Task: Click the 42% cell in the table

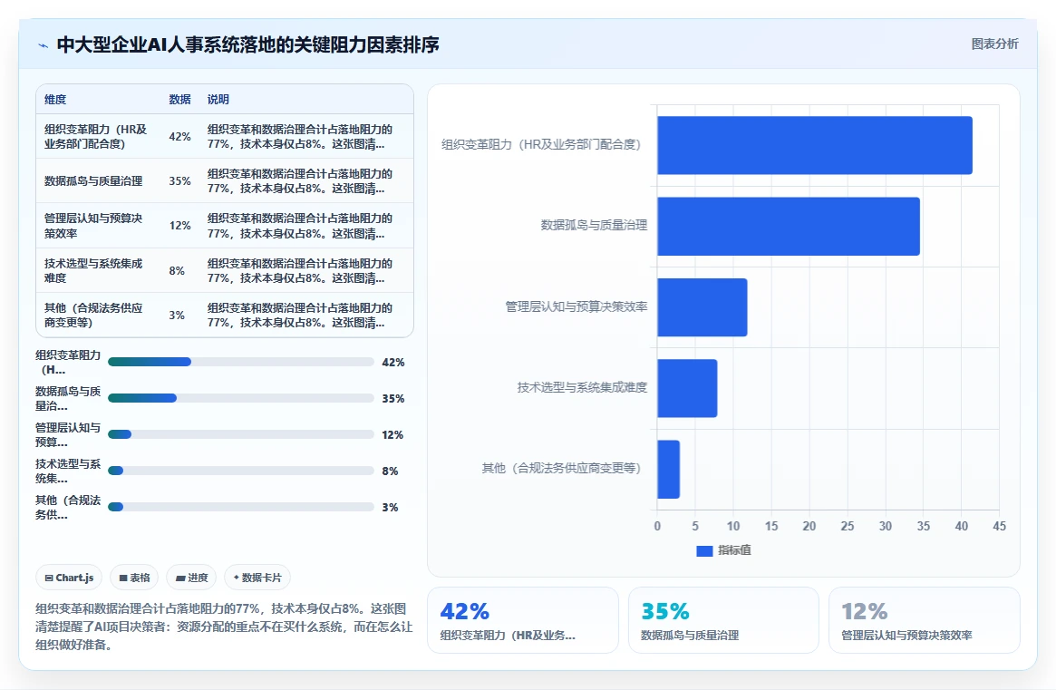Action: click(179, 136)
